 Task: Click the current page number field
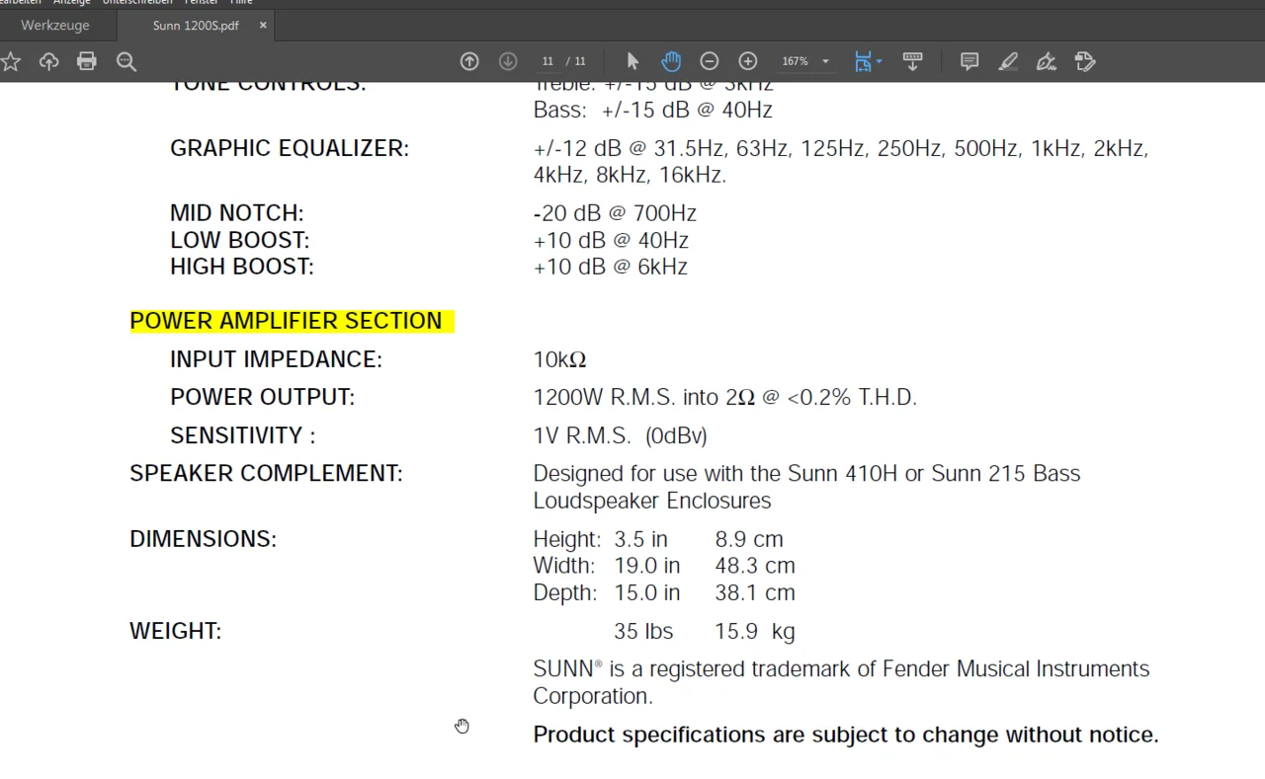point(548,61)
